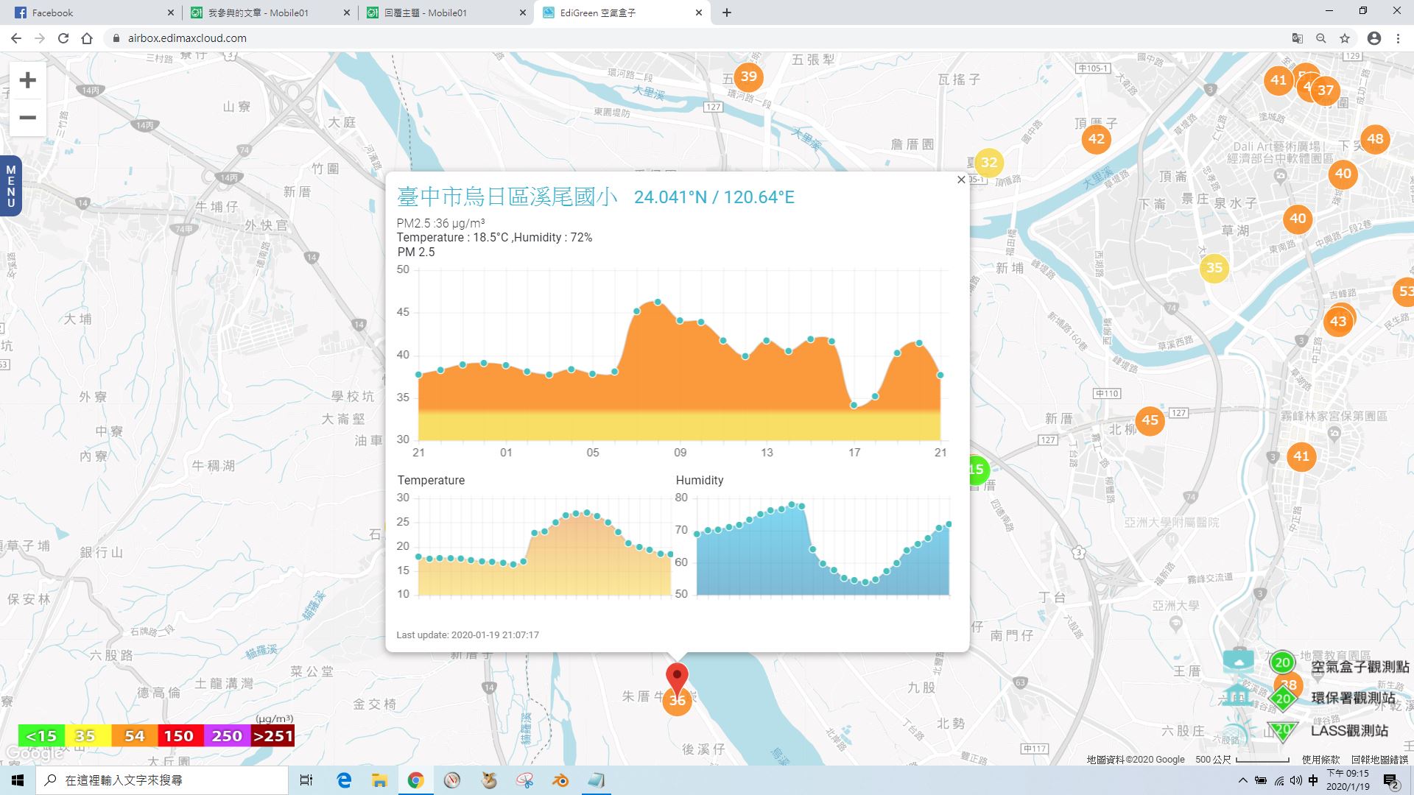Reload the current page

(63, 38)
